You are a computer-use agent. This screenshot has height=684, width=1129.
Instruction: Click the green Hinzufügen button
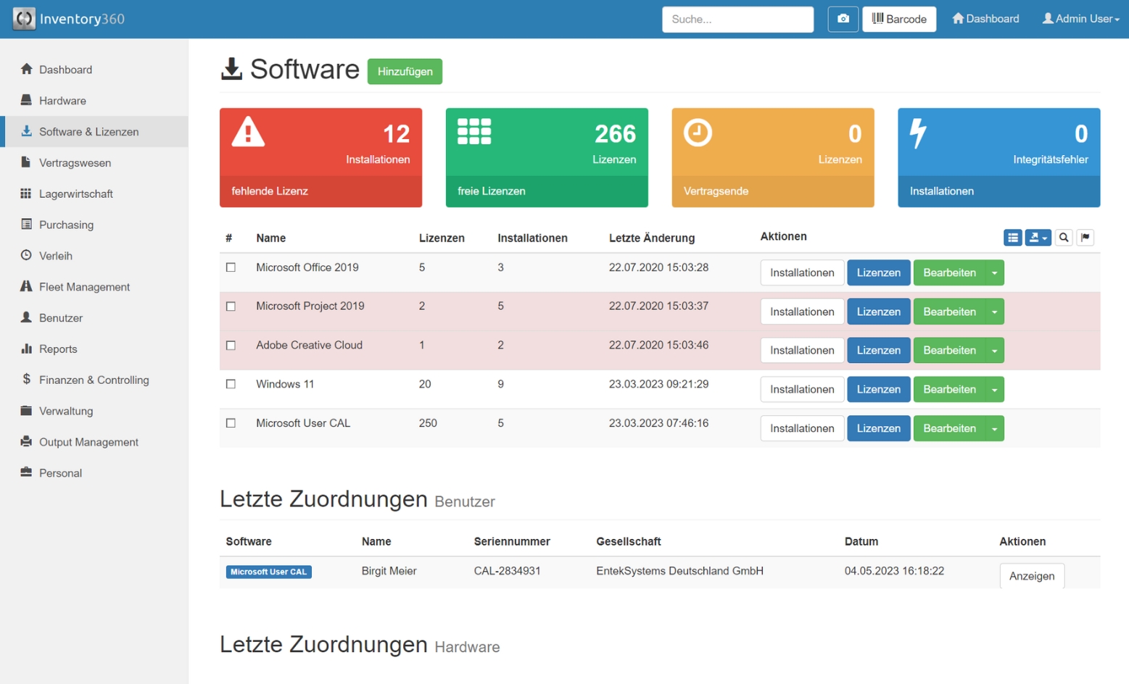coord(405,72)
